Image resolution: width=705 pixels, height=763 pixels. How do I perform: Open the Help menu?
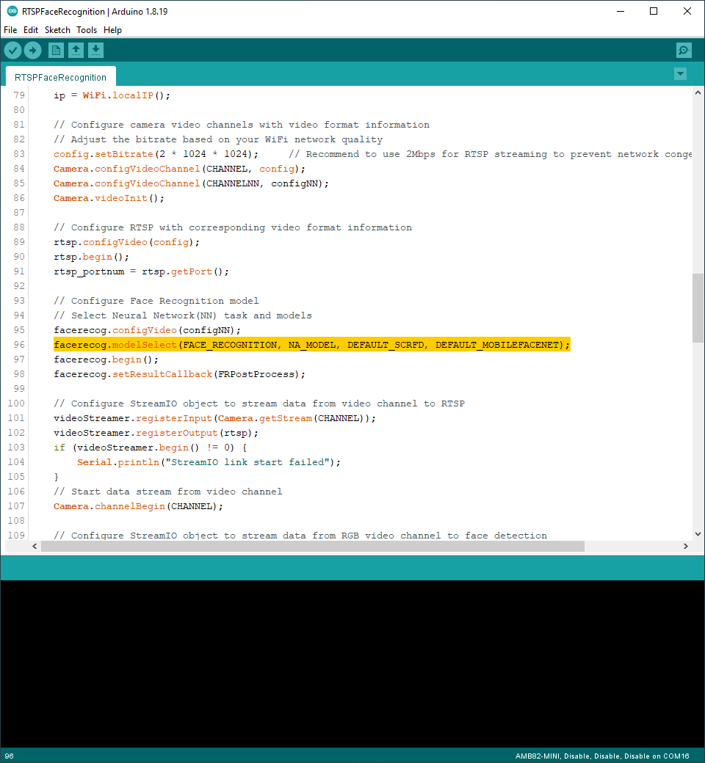click(112, 30)
